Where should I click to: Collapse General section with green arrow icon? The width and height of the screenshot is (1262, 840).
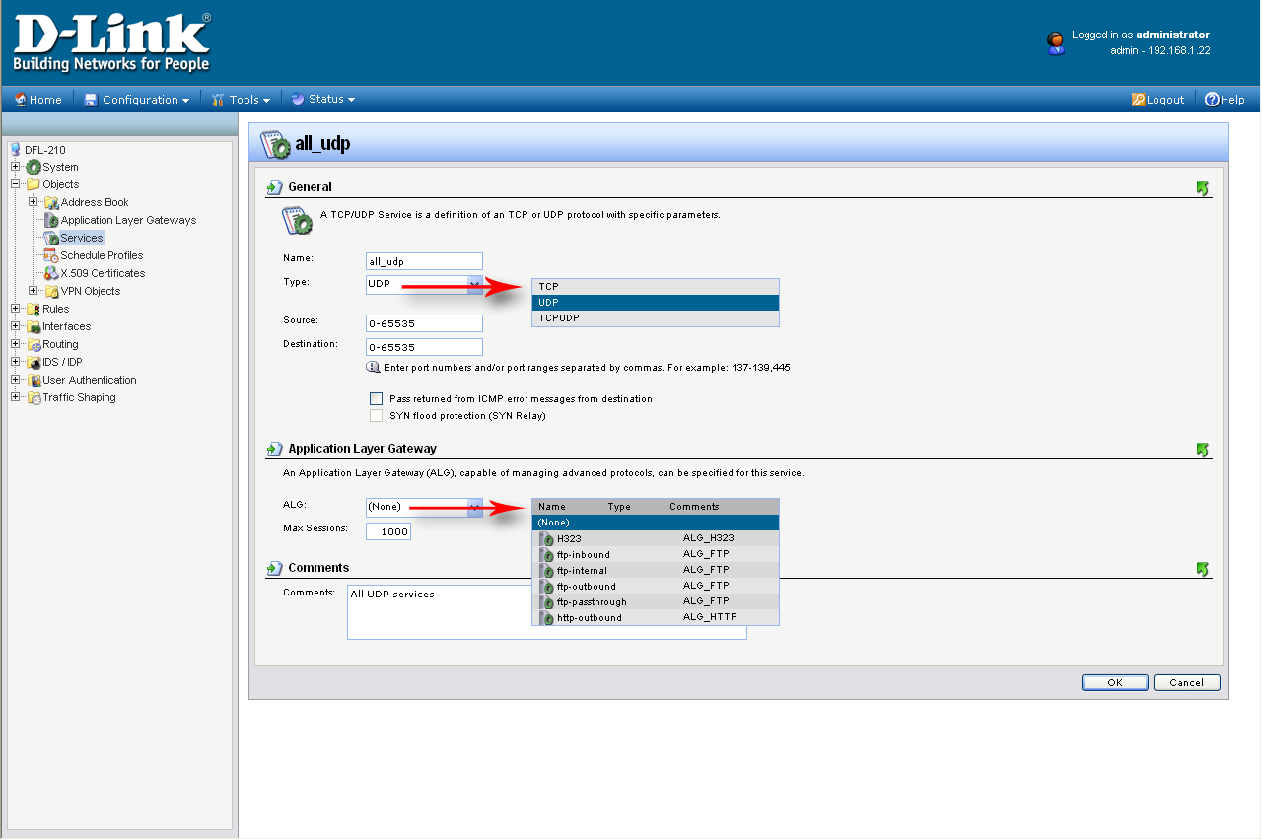[x=1203, y=188]
